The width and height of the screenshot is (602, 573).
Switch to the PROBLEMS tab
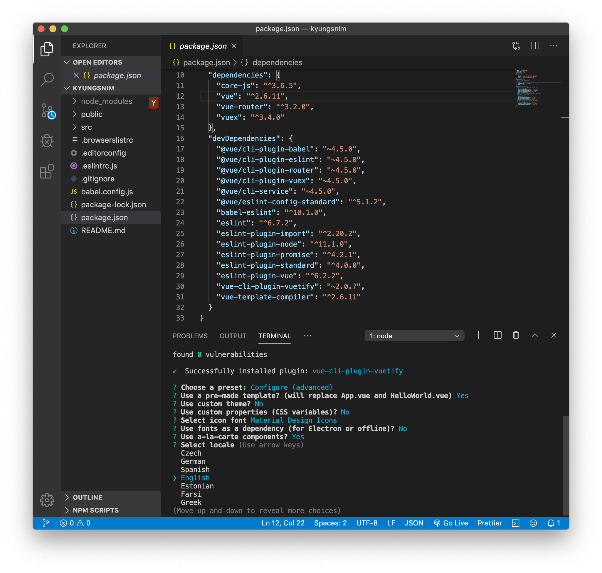click(190, 336)
